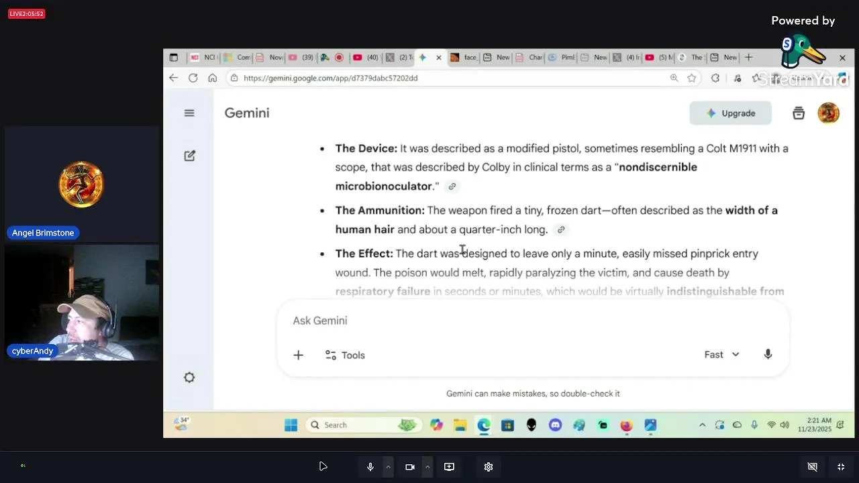The height and width of the screenshot is (483, 859).
Task: Open the Gemini apps stack icon next to Upgrade
Action: (799, 113)
